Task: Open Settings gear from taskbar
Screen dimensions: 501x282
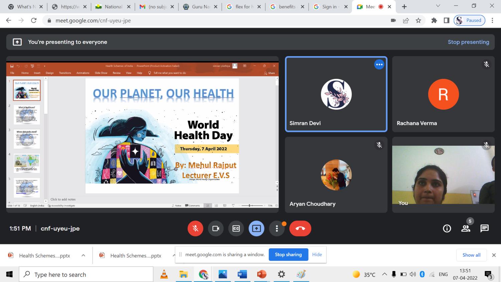Action: (281, 274)
